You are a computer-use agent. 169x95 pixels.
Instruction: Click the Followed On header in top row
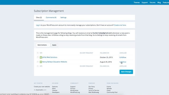[x=105, y=53]
